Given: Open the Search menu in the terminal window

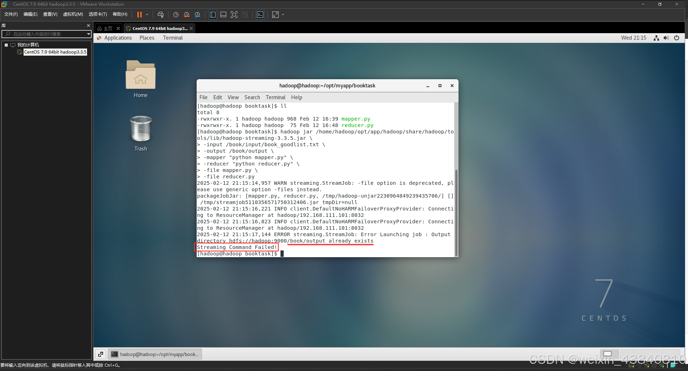Looking at the screenshot, I should click(x=252, y=97).
